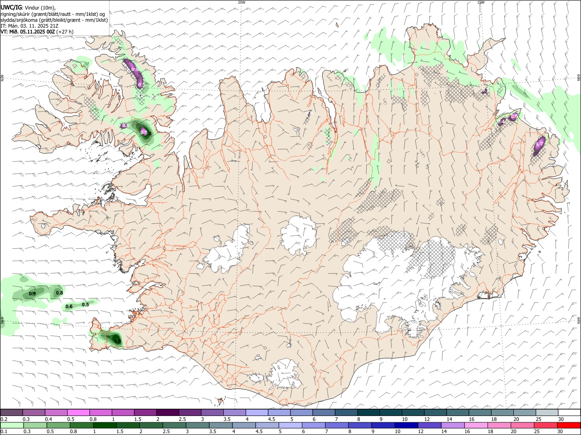The width and height of the screenshot is (581, 435).
Task: Click the 0.9 precipitation value offshore
Action: [32, 294]
